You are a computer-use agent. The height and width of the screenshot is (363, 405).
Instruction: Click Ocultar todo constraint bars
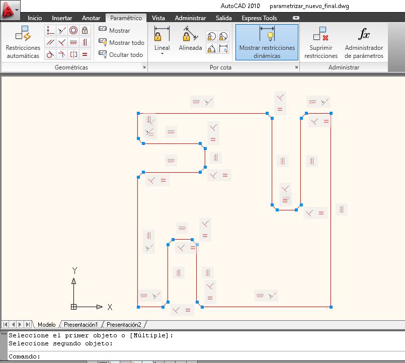pyautogui.click(x=121, y=54)
